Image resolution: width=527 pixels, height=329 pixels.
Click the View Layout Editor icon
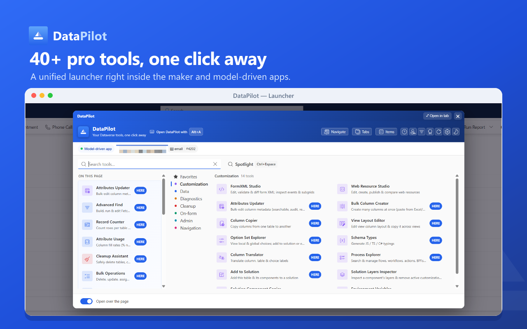tap(342, 223)
